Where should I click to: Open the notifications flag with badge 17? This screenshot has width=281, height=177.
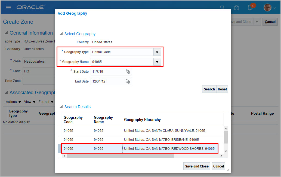[x=251, y=7]
